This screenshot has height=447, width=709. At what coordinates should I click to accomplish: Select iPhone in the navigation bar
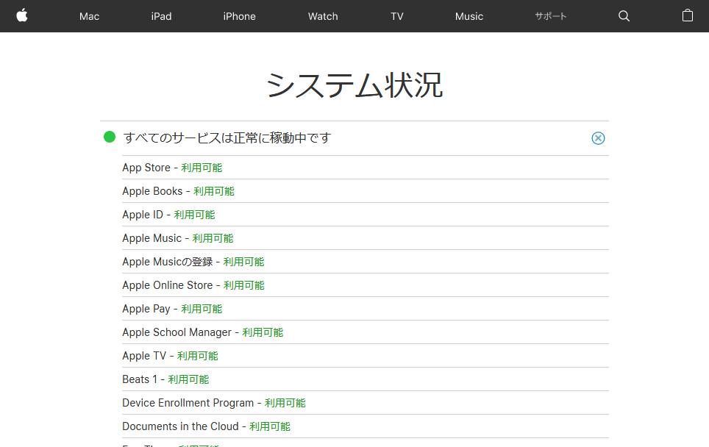point(239,16)
